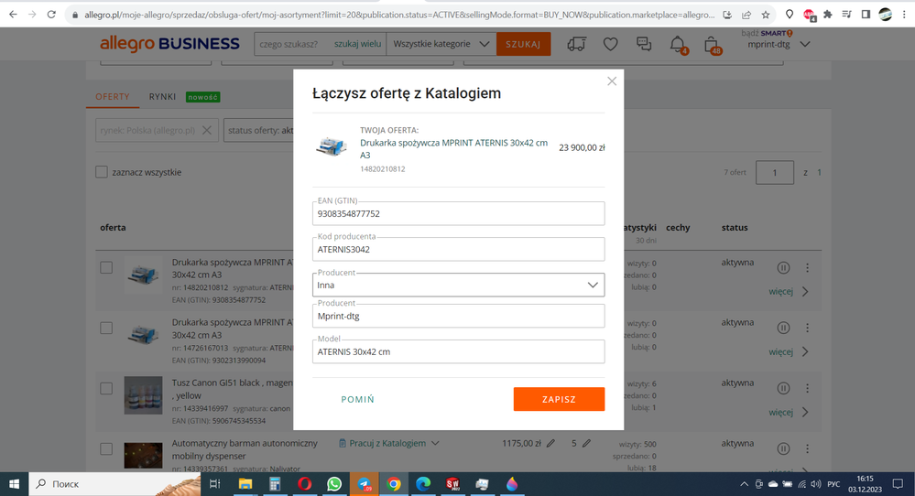
Task: Close the Łączysz ofertę z Katalogiem dialog
Action: (x=612, y=81)
